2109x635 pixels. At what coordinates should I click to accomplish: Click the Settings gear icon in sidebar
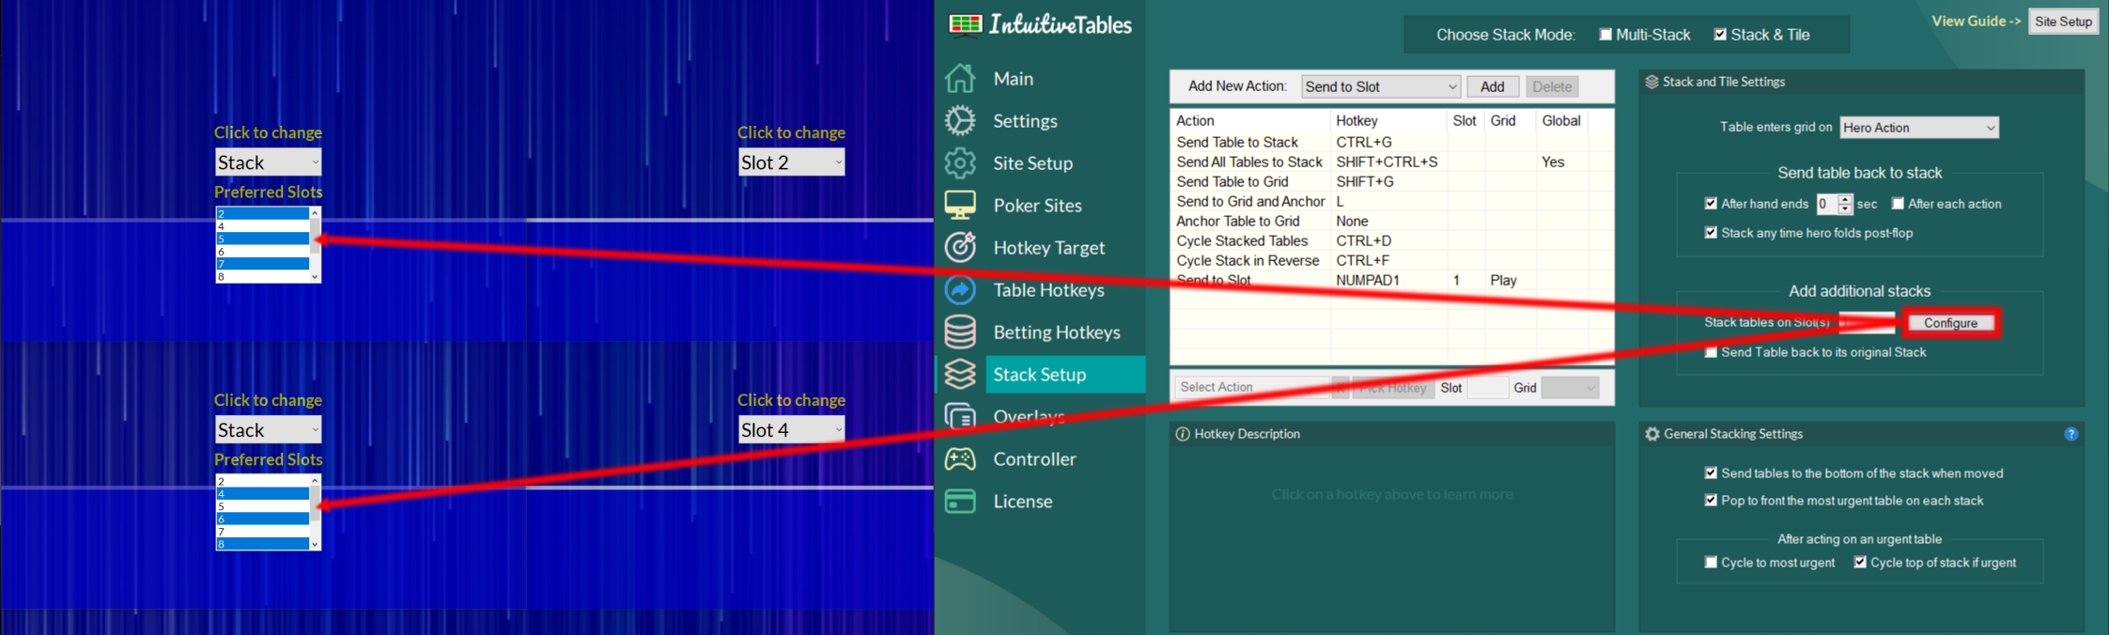coord(960,120)
